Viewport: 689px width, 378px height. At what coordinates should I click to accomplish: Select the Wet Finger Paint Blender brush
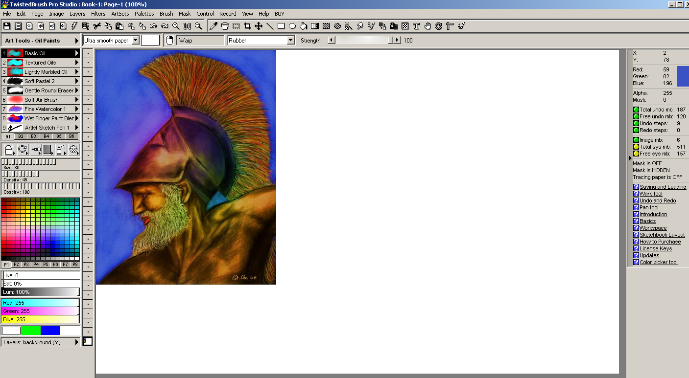tap(41, 118)
